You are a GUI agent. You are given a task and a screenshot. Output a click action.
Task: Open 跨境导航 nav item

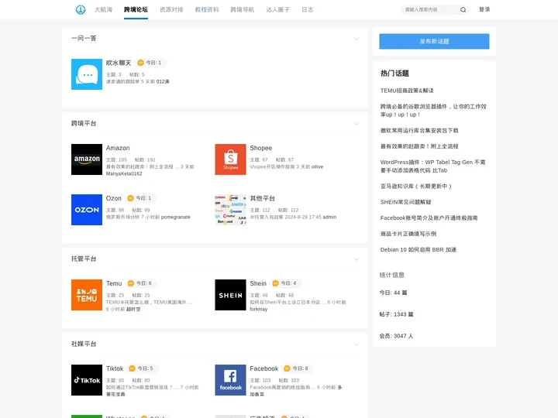tap(243, 9)
